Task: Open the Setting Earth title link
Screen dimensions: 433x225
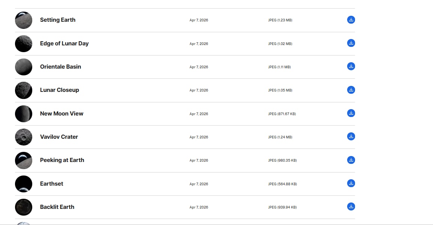Action: coord(58,20)
